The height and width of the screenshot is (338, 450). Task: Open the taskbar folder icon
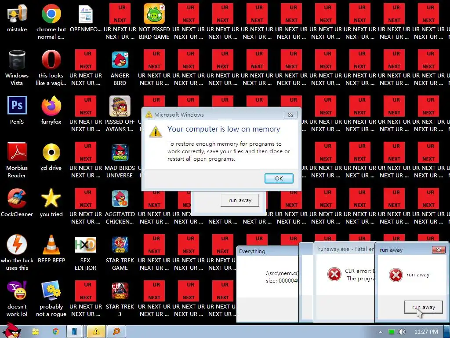point(35,332)
